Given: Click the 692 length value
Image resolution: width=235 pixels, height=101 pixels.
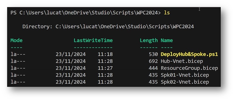Looking at the screenshot, I should [x=153, y=61].
